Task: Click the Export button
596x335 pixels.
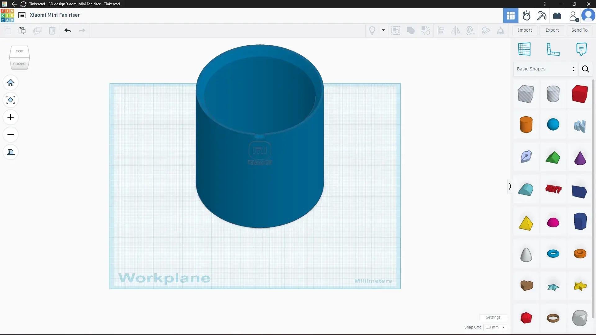Action: coord(552,30)
